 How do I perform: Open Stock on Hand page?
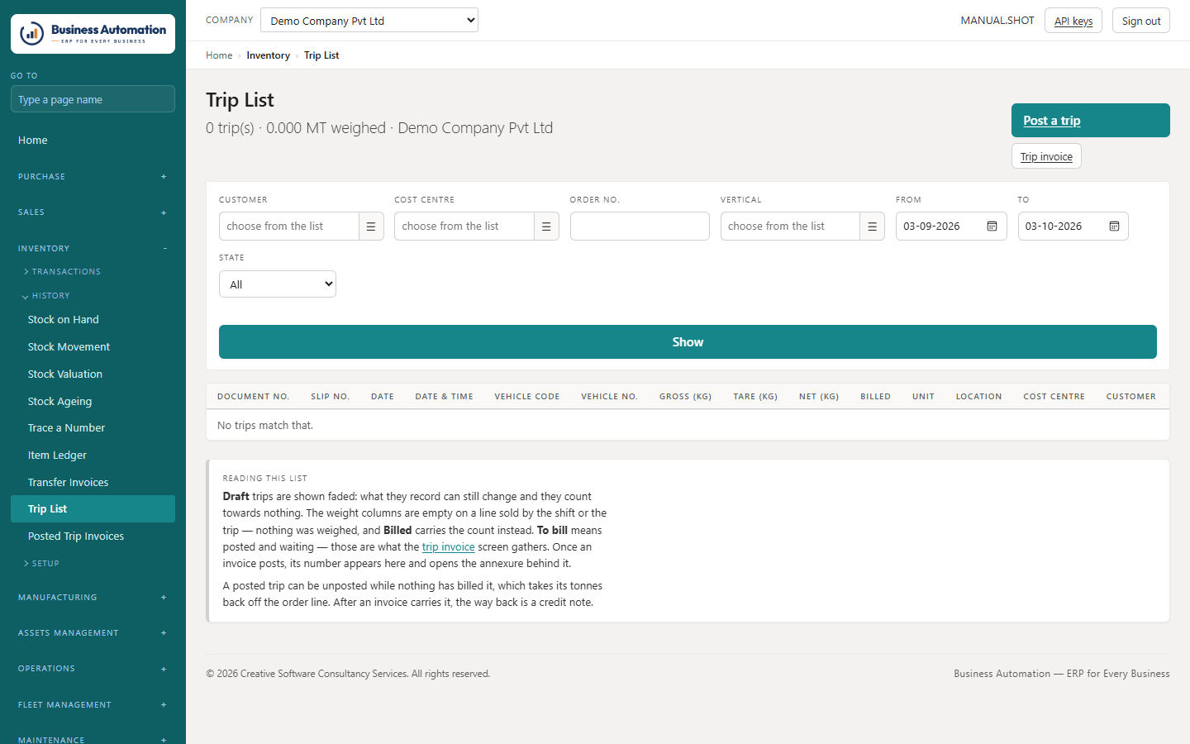click(x=93, y=320)
